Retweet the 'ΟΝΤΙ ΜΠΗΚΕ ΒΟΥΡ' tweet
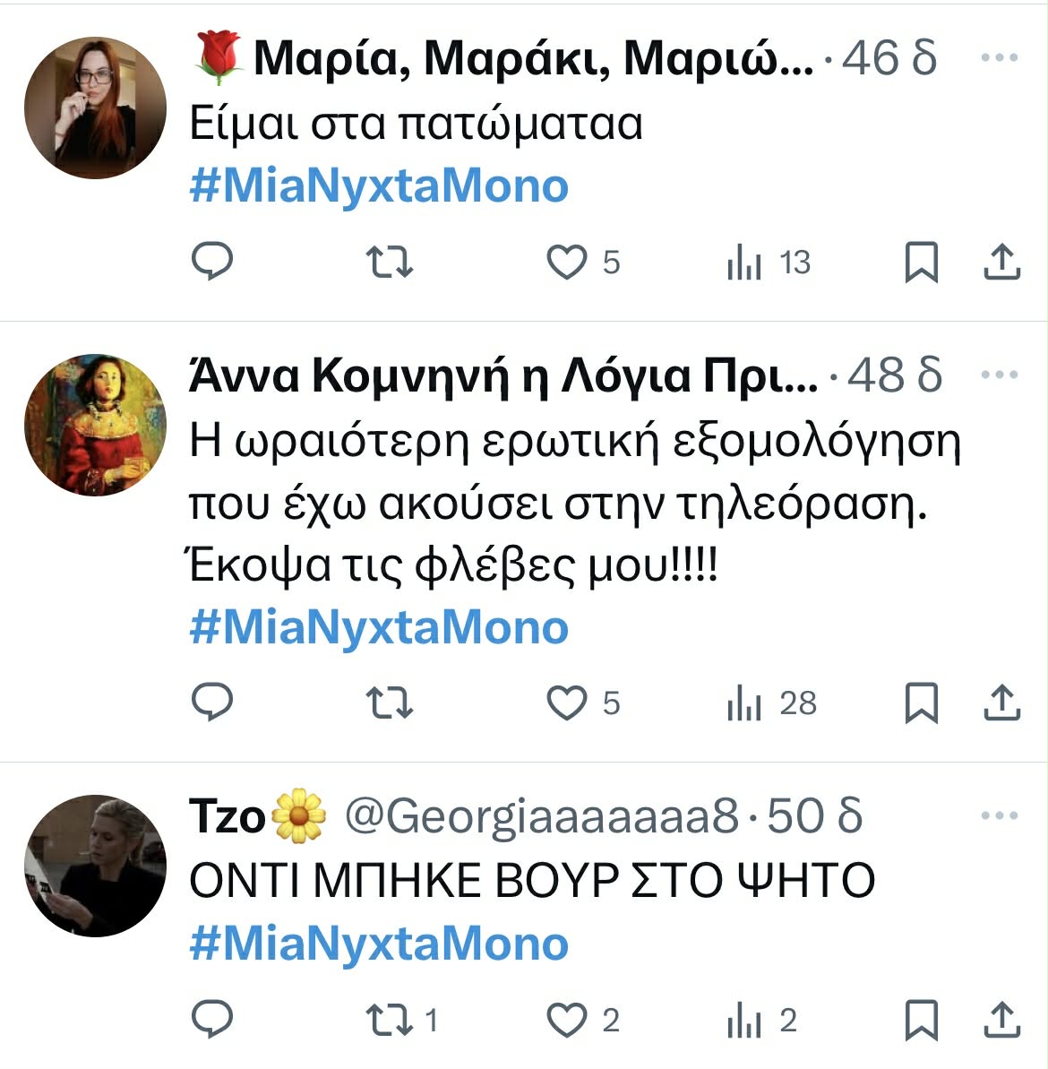This screenshot has width=1048, height=1069. 391,1020
